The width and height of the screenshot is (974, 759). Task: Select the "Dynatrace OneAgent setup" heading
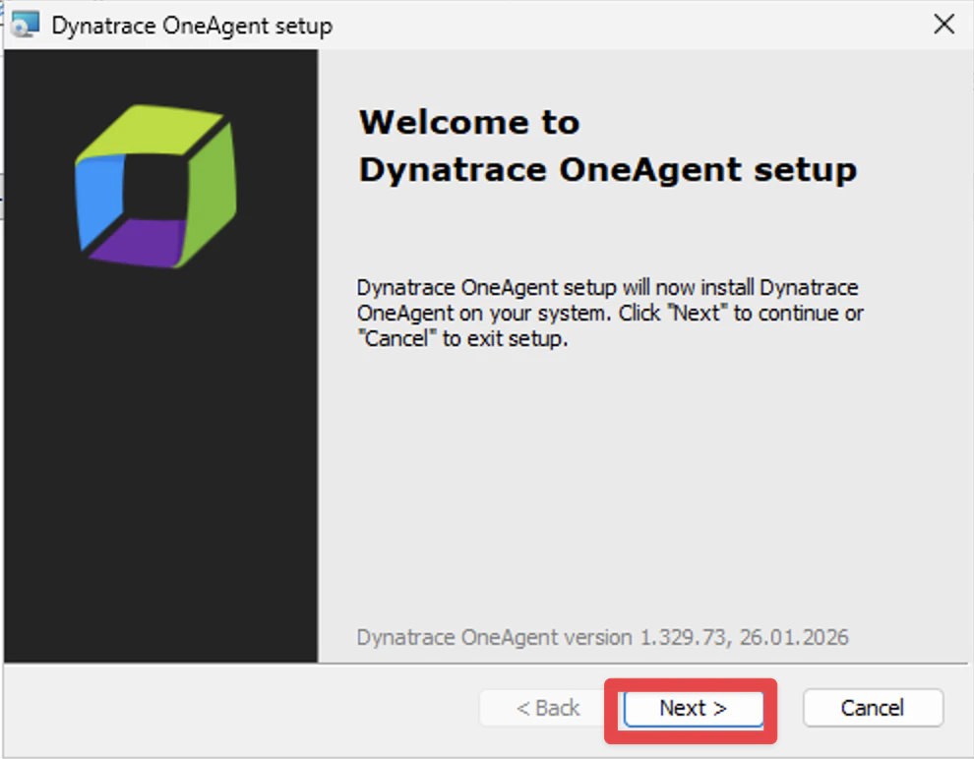607,169
